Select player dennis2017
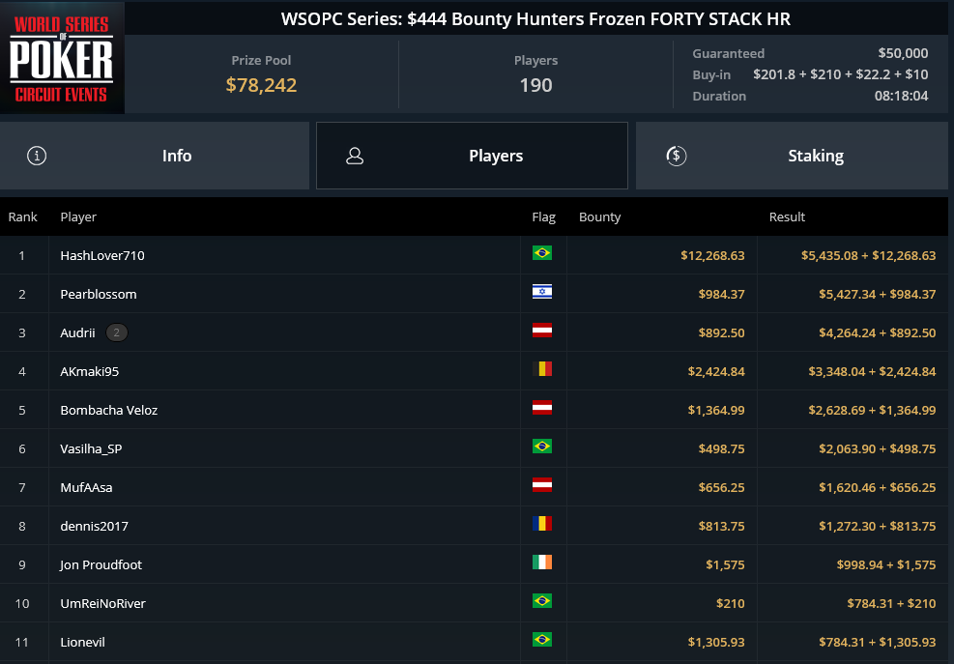Image resolution: width=954 pixels, height=664 pixels. (95, 527)
